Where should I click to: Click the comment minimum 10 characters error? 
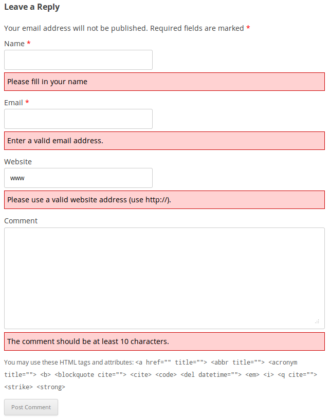pyautogui.click(x=164, y=341)
